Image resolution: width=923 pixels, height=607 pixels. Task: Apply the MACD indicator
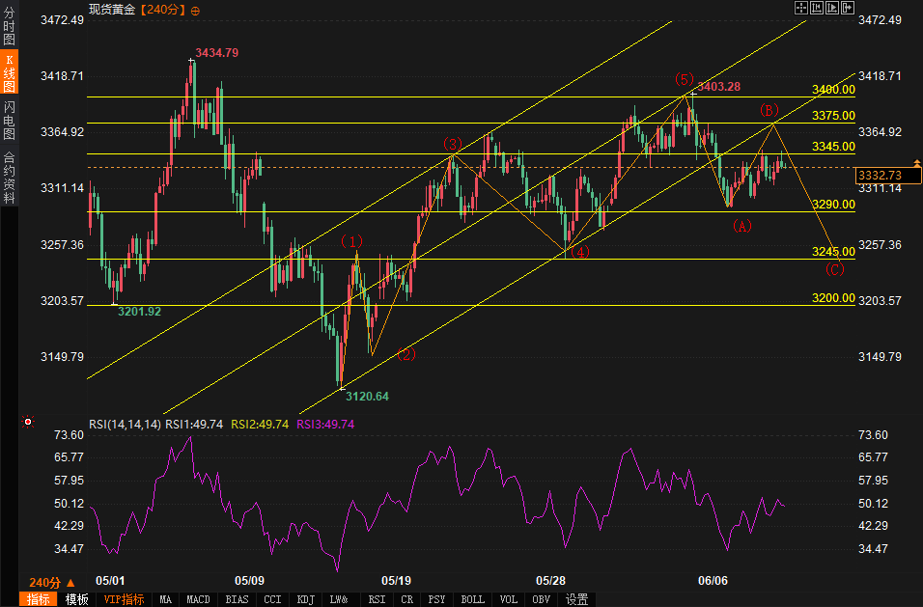point(198,599)
